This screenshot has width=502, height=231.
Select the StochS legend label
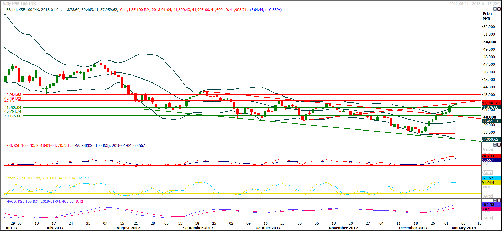[48, 178]
